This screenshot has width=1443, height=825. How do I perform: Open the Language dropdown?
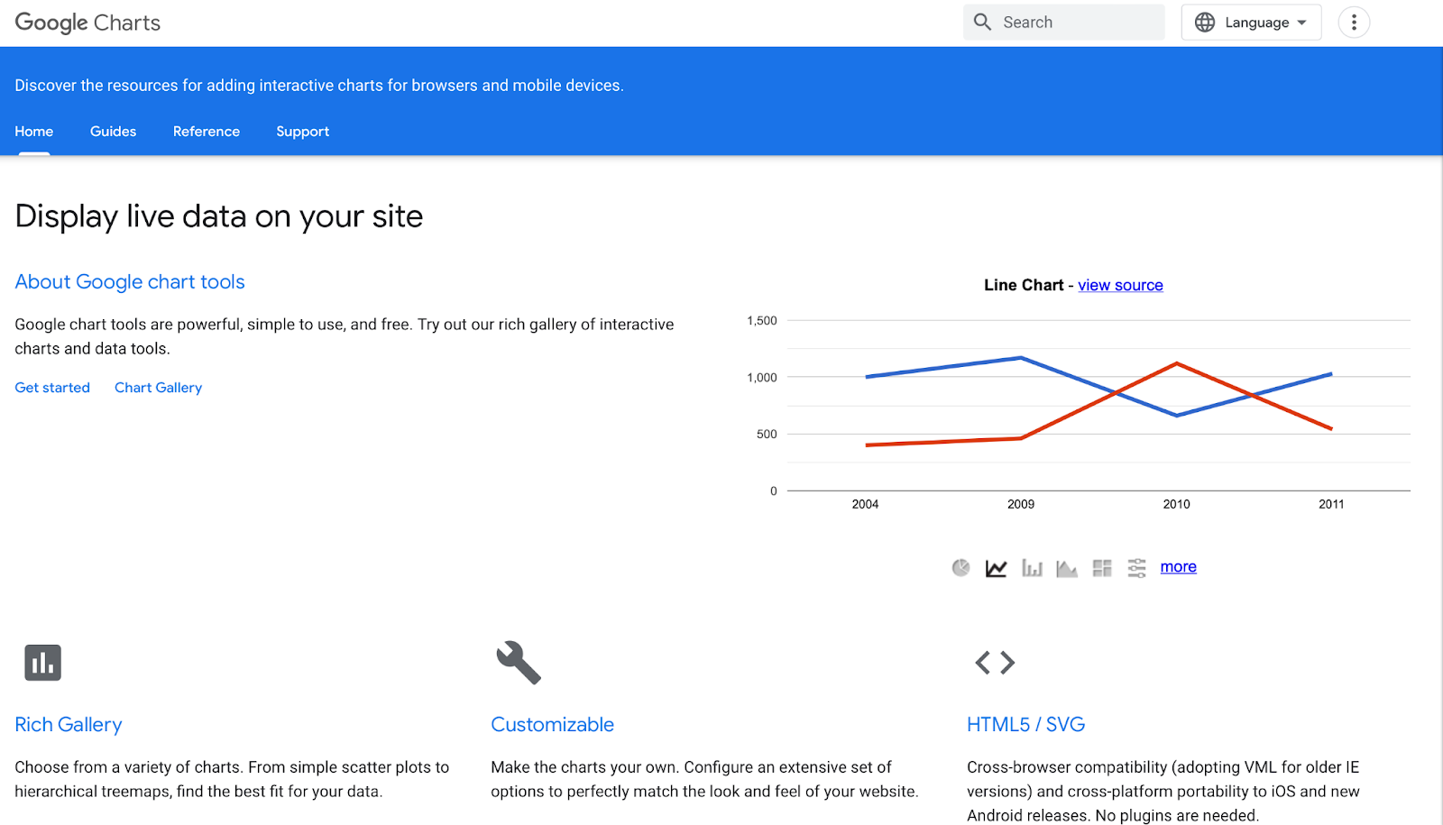pos(1251,23)
